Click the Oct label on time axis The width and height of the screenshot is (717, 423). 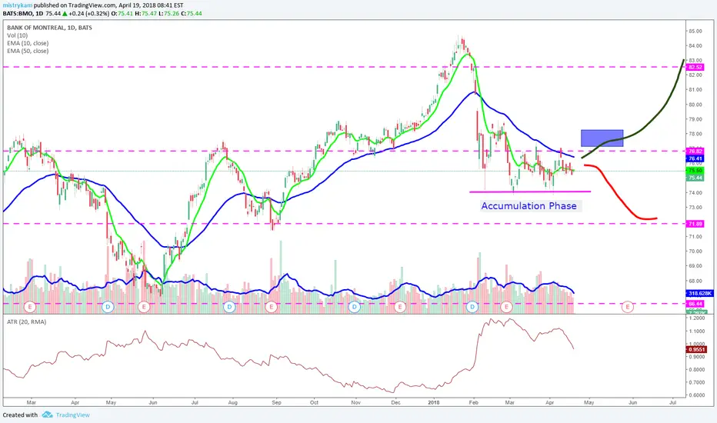(314, 403)
